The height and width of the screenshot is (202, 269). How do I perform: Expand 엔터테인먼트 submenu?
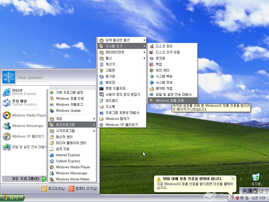(x=122, y=52)
